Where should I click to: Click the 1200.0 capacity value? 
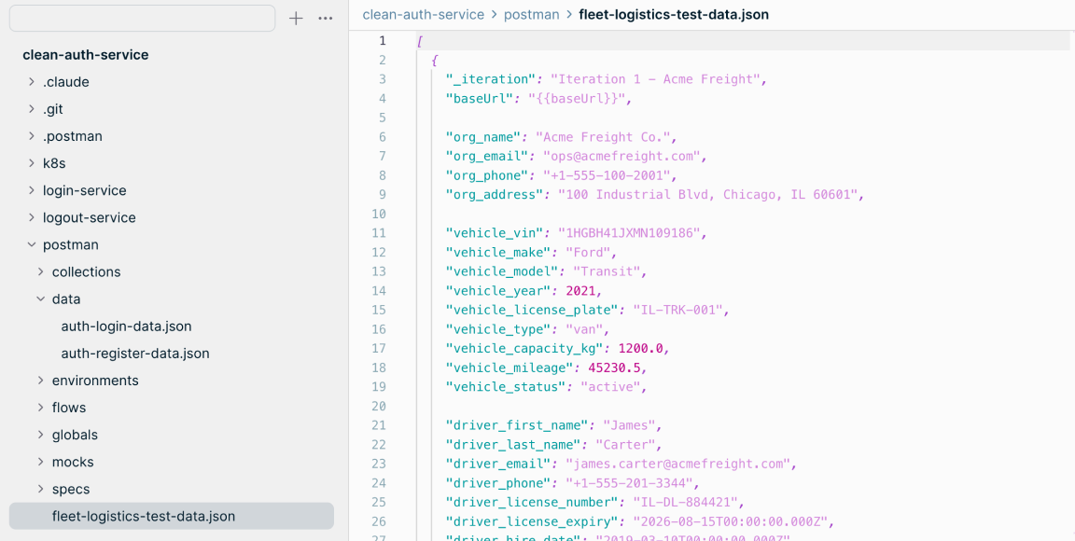click(x=641, y=348)
